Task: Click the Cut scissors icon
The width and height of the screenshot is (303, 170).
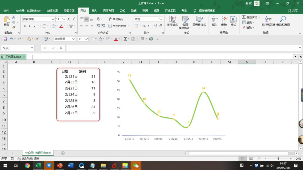Action: (13, 17)
